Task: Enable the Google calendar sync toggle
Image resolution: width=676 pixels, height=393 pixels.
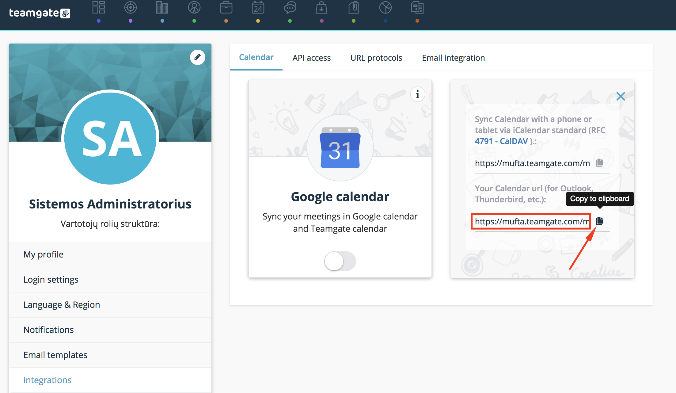Action: coord(340,261)
